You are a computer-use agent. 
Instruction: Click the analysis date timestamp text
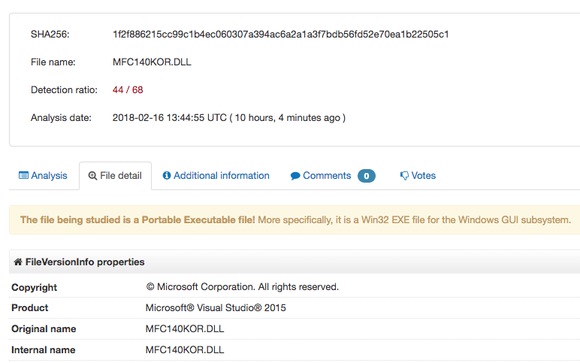(228, 118)
